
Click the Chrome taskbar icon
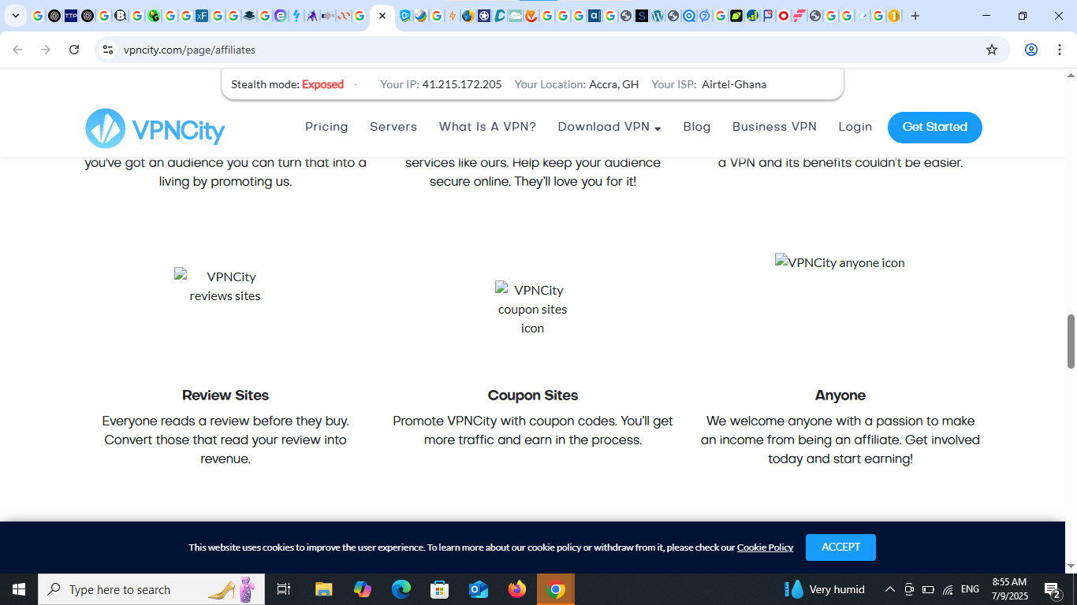(x=556, y=589)
